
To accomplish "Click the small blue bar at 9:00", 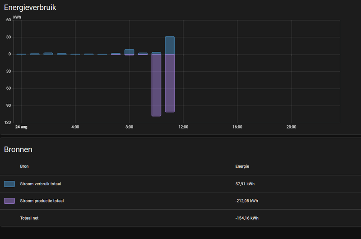I will pyautogui.click(x=143, y=53).
